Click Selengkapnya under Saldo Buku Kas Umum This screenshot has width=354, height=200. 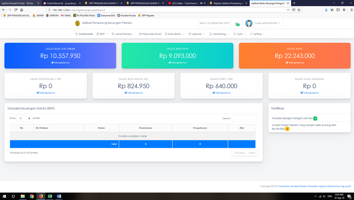pos(60,63)
